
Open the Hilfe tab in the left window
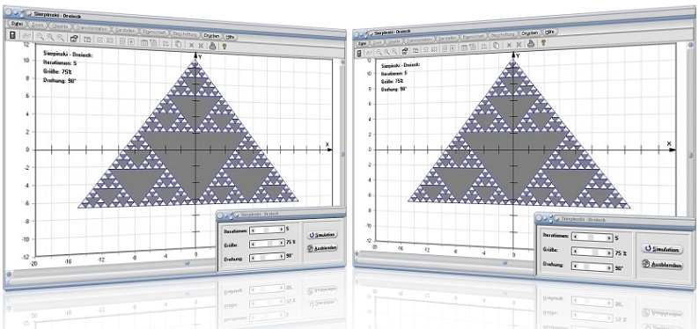pos(231,37)
